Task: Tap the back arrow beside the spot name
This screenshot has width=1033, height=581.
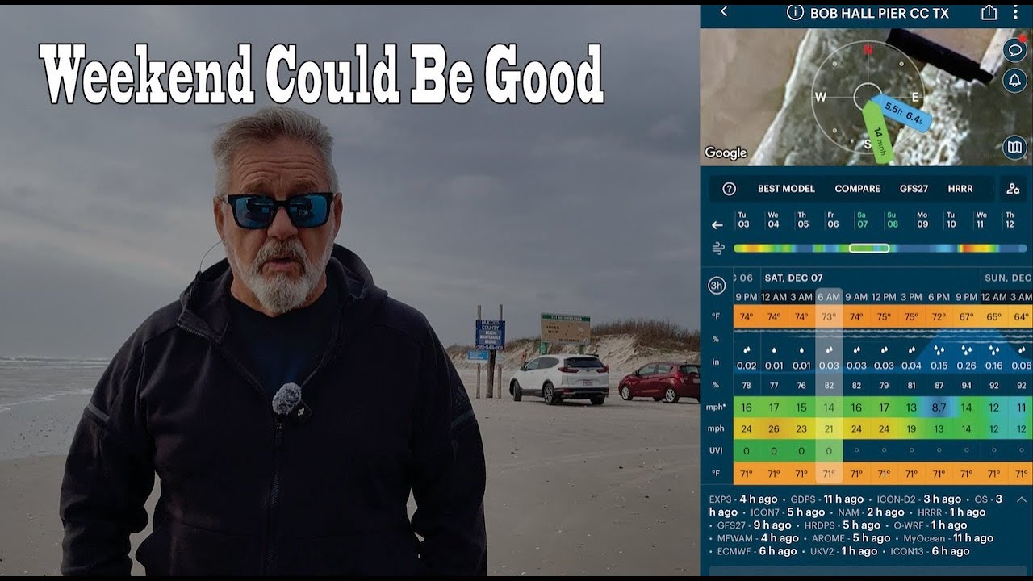Action: point(724,12)
